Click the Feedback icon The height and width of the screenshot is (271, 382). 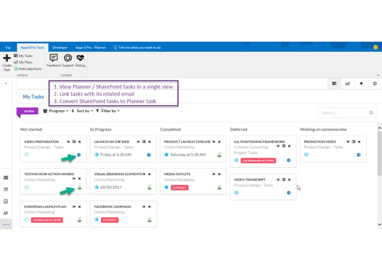point(54,58)
